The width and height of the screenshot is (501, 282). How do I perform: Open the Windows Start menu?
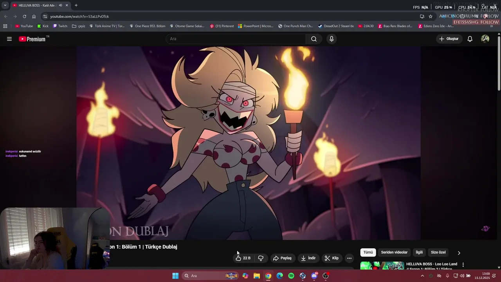(175, 276)
